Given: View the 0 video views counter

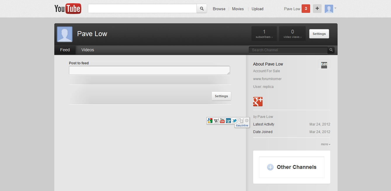Looking at the screenshot, I should tap(292, 34).
